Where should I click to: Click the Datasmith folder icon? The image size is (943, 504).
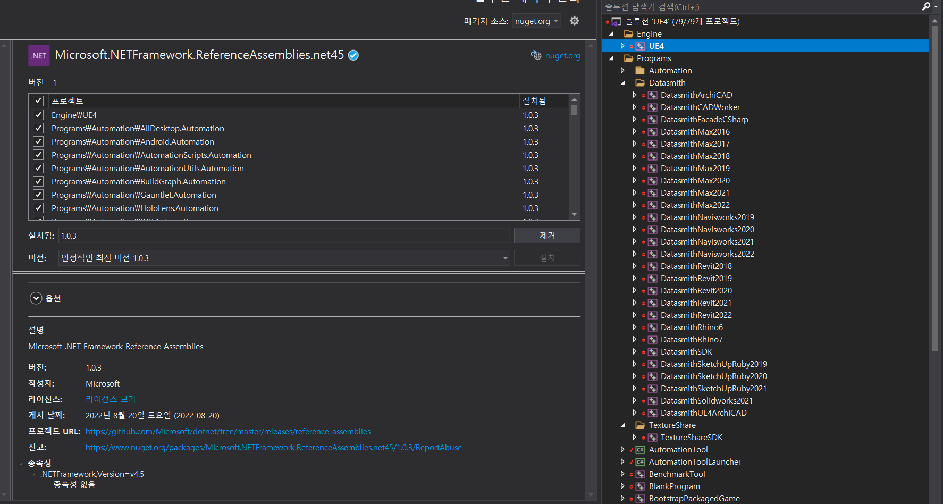[x=640, y=83]
